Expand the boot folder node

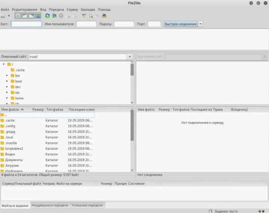[x=7, y=81]
